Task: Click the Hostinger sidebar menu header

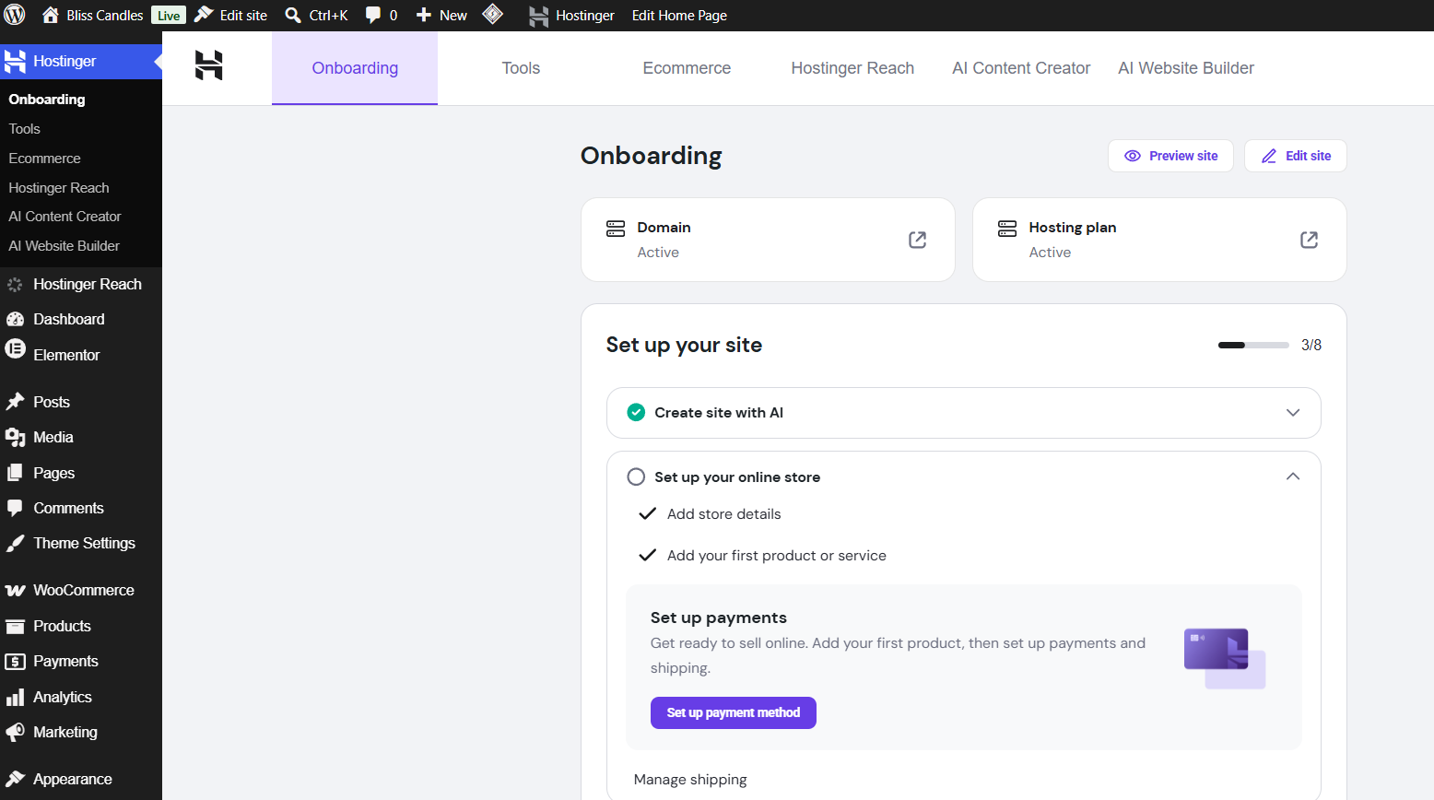Action: point(81,62)
